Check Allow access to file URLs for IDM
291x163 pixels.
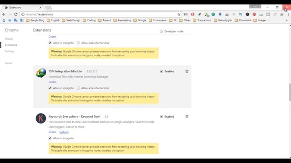(78, 88)
